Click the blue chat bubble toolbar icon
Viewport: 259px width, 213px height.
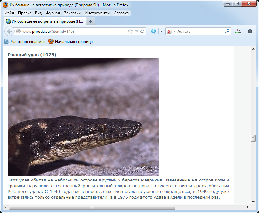coord(153,32)
